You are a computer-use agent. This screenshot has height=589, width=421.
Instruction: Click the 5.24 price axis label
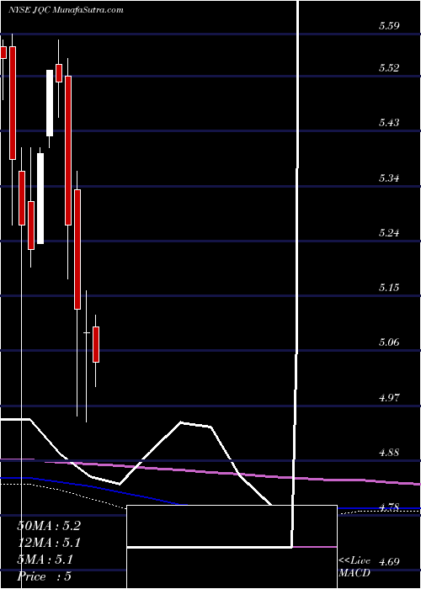tap(389, 233)
